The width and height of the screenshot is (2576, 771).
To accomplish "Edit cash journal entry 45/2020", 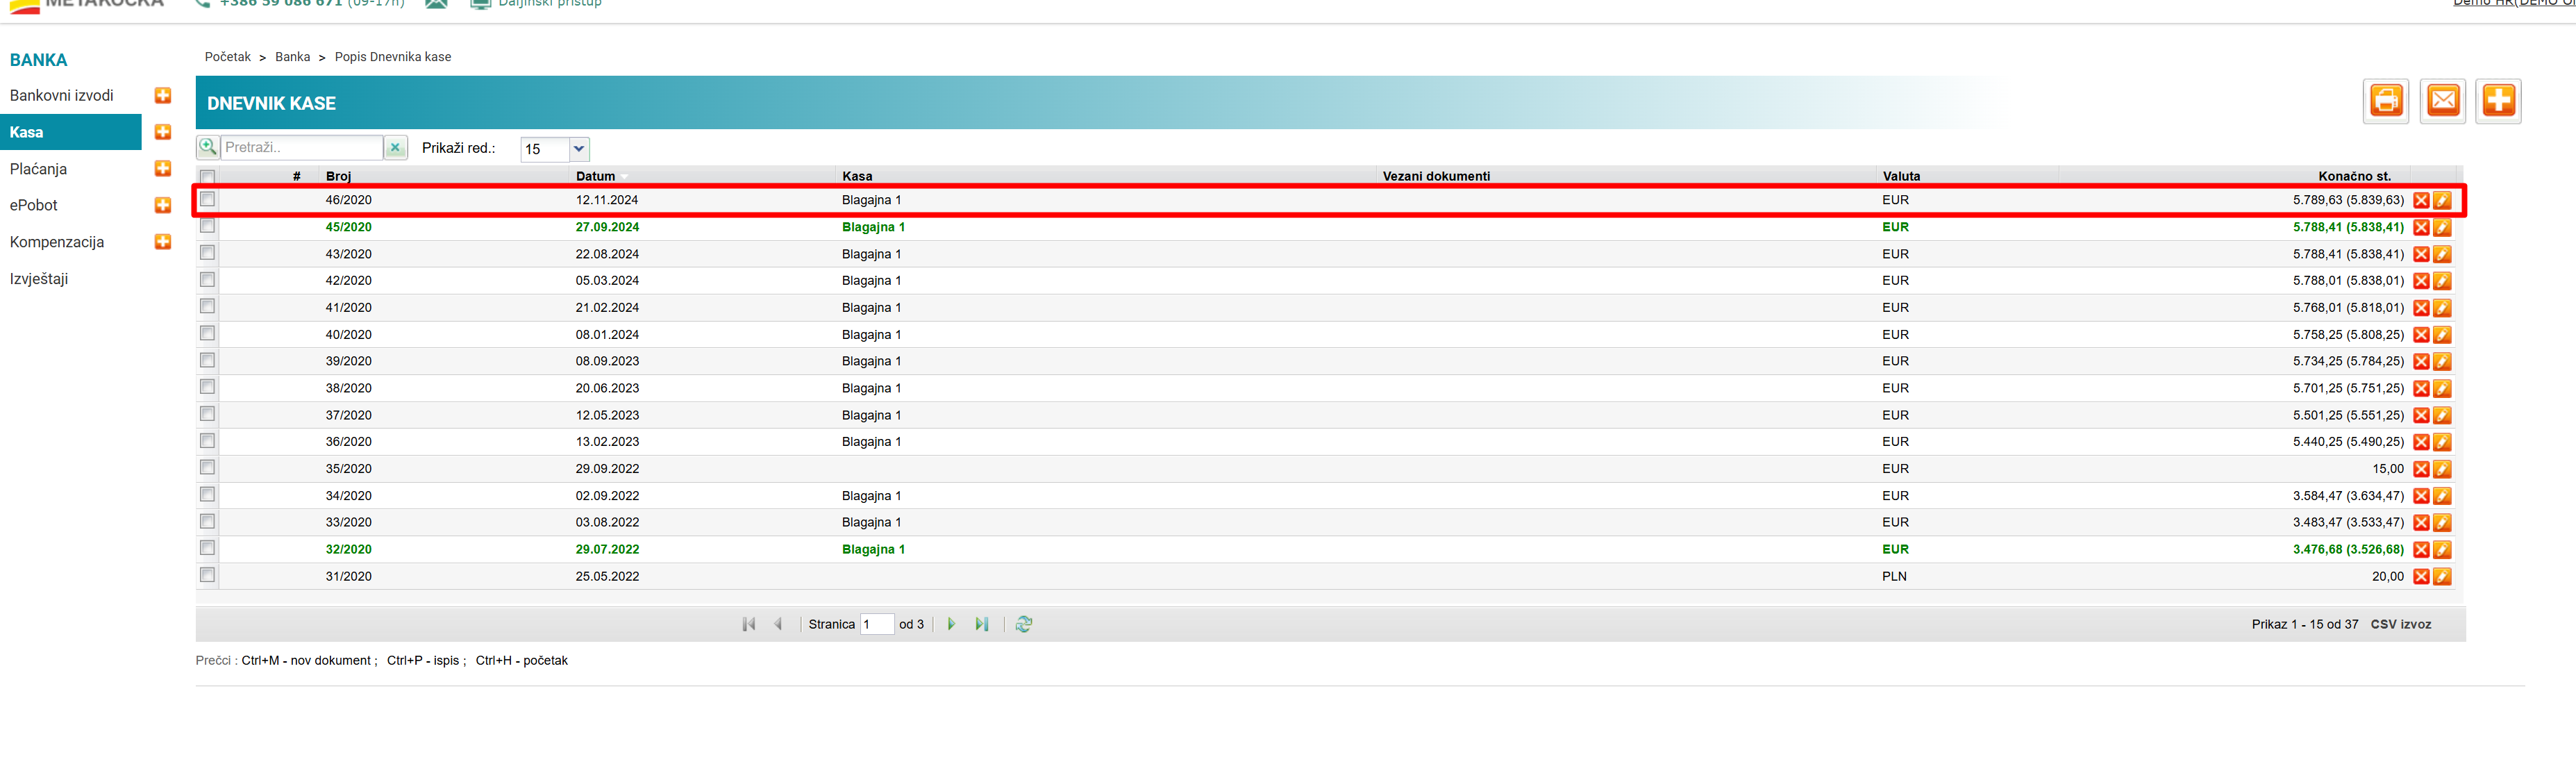I will click(x=2442, y=228).
